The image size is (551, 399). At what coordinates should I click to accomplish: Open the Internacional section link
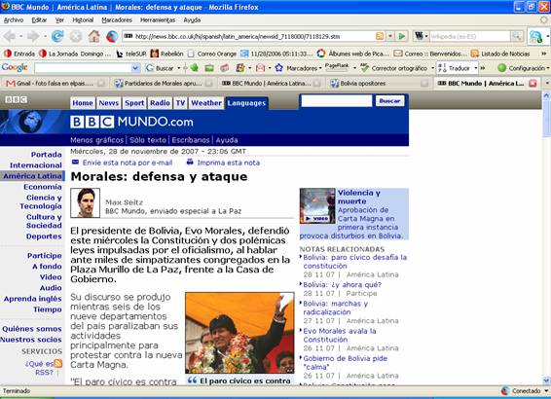(35, 165)
